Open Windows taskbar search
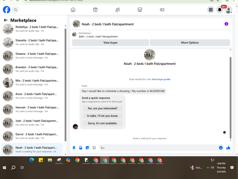This screenshot has height=179, width=238. pos(13,168)
